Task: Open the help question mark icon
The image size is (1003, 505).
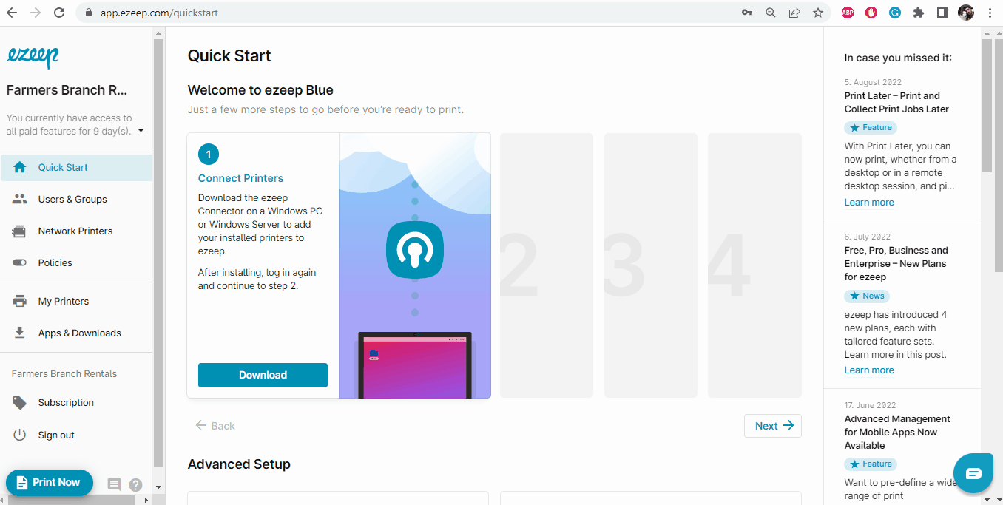Action: coord(135,484)
